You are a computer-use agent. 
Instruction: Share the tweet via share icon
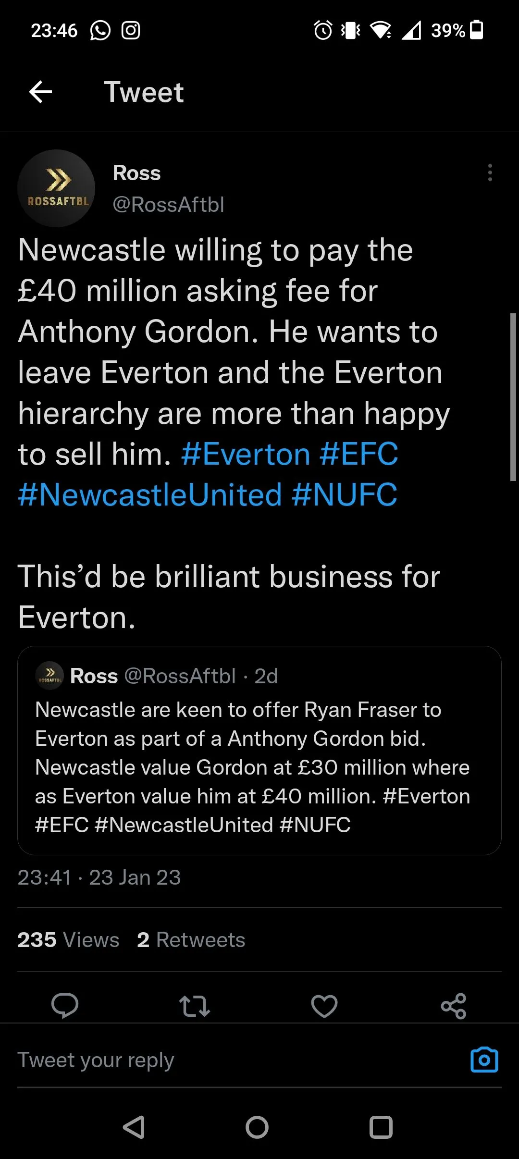click(x=454, y=1006)
